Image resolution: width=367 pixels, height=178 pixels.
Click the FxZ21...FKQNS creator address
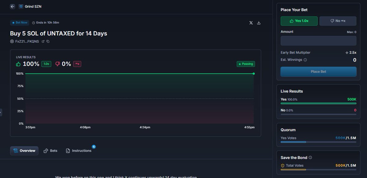[x=27, y=41]
